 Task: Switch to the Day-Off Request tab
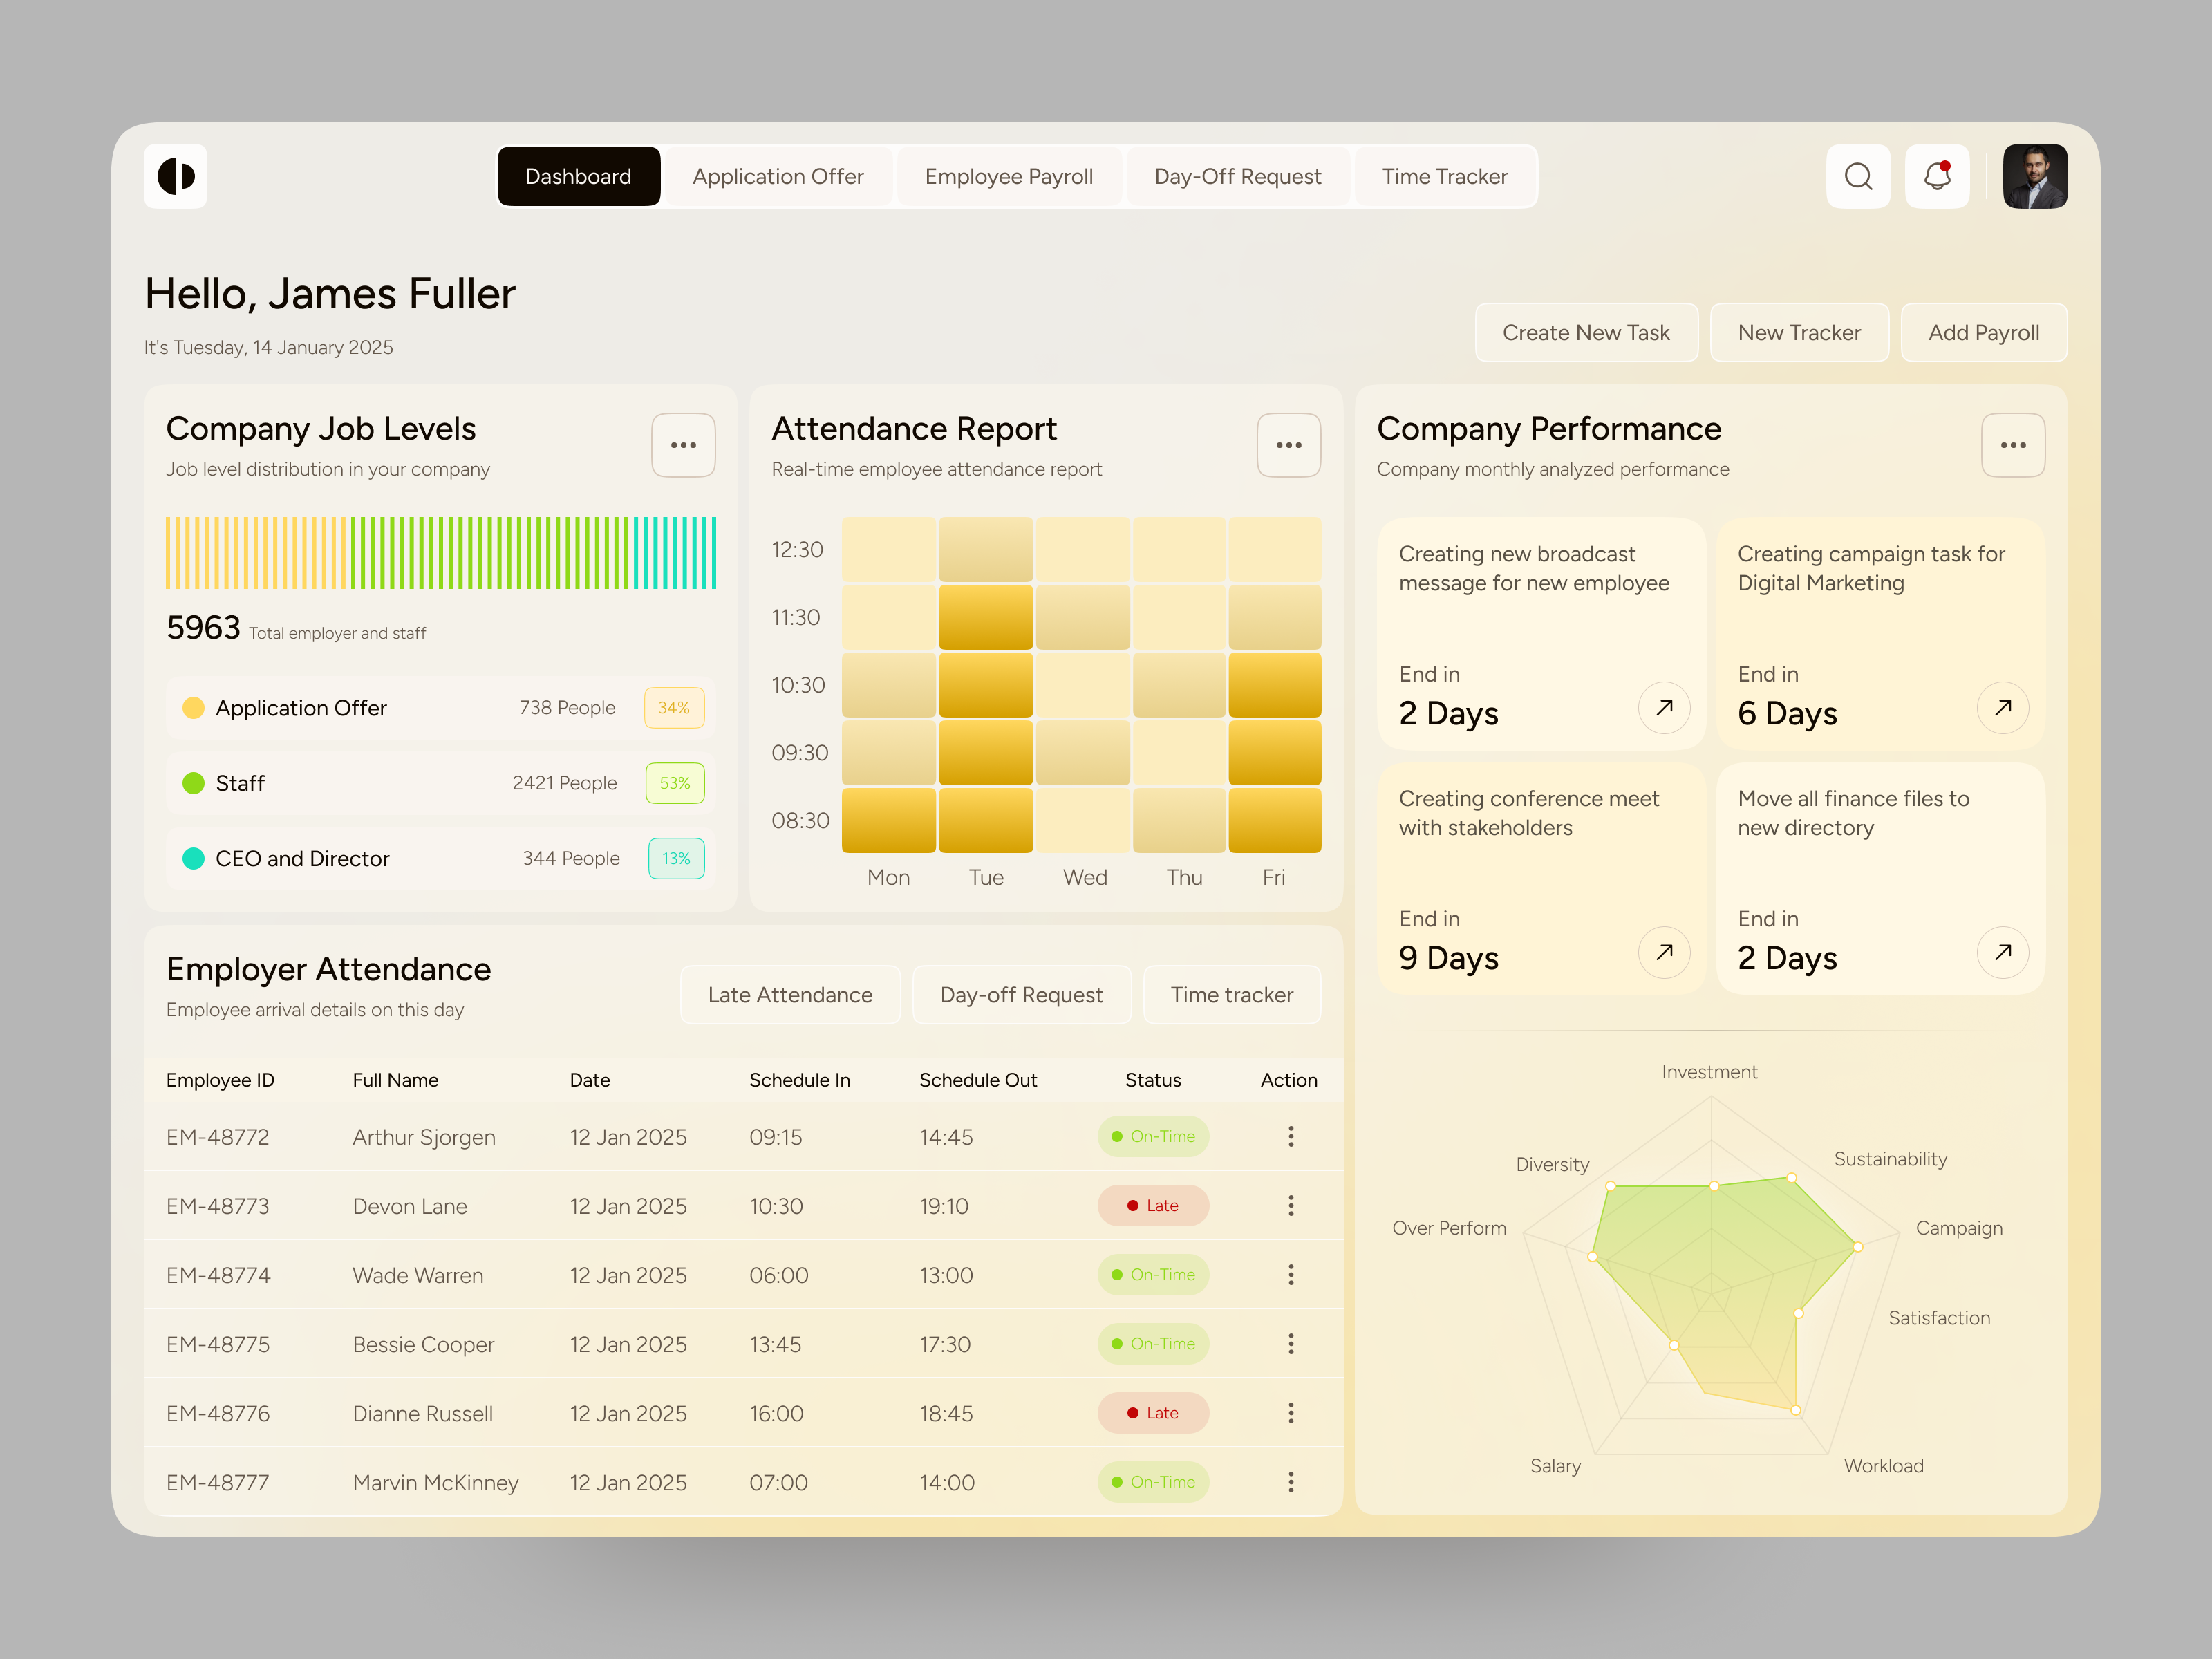coord(1237,176)
